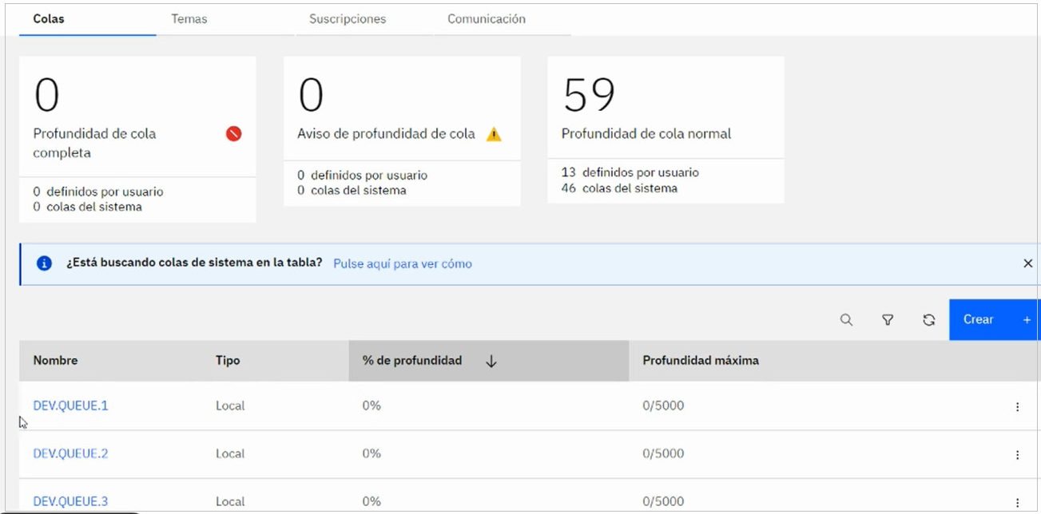Sort table by Nombre column header
The height and width of the screenshot is (514, 1041).
tap(56, 361)
